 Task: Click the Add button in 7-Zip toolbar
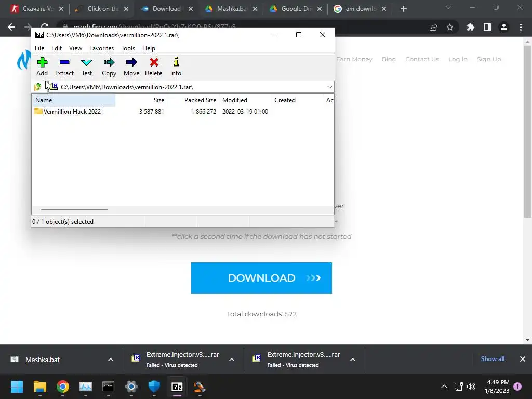42,66
